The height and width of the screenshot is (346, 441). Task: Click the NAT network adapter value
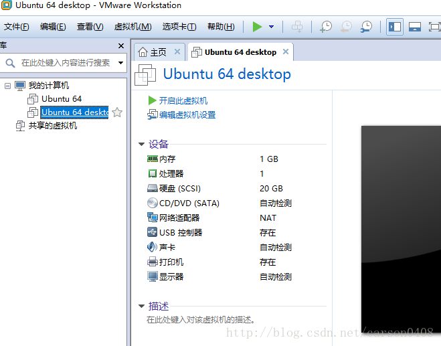pyautogui.click(x=268, y=218)
